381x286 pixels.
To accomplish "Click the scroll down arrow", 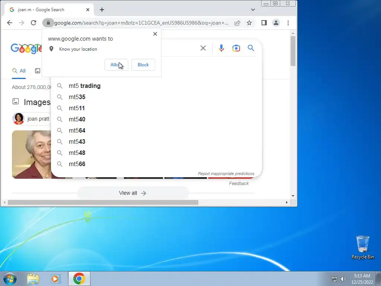I will click(x=293, y=196).
